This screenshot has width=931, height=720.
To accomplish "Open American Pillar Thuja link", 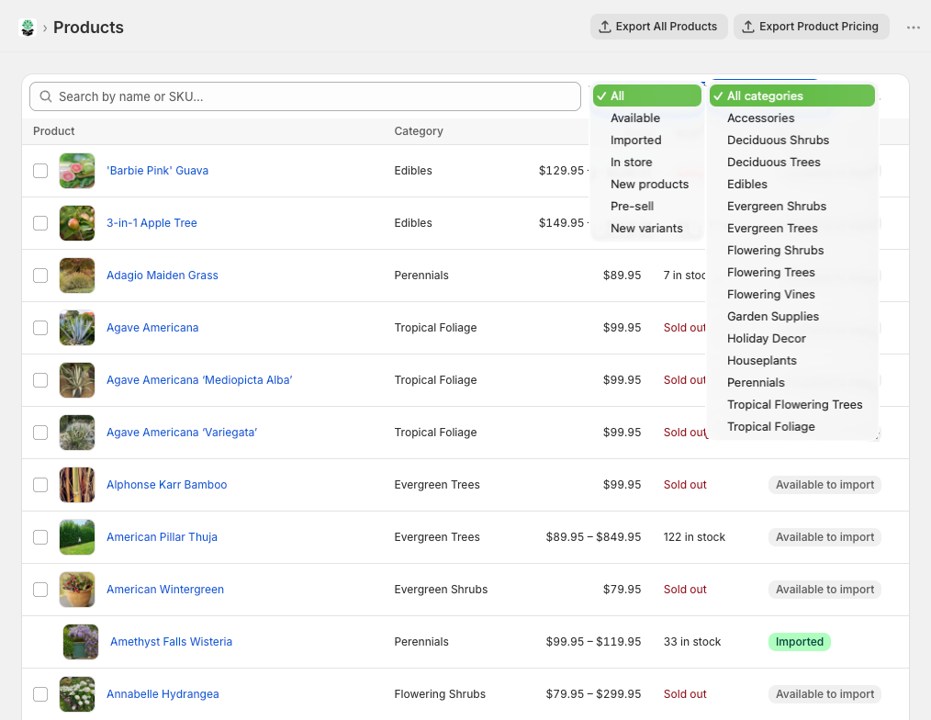I will click(x=162, y=536).
